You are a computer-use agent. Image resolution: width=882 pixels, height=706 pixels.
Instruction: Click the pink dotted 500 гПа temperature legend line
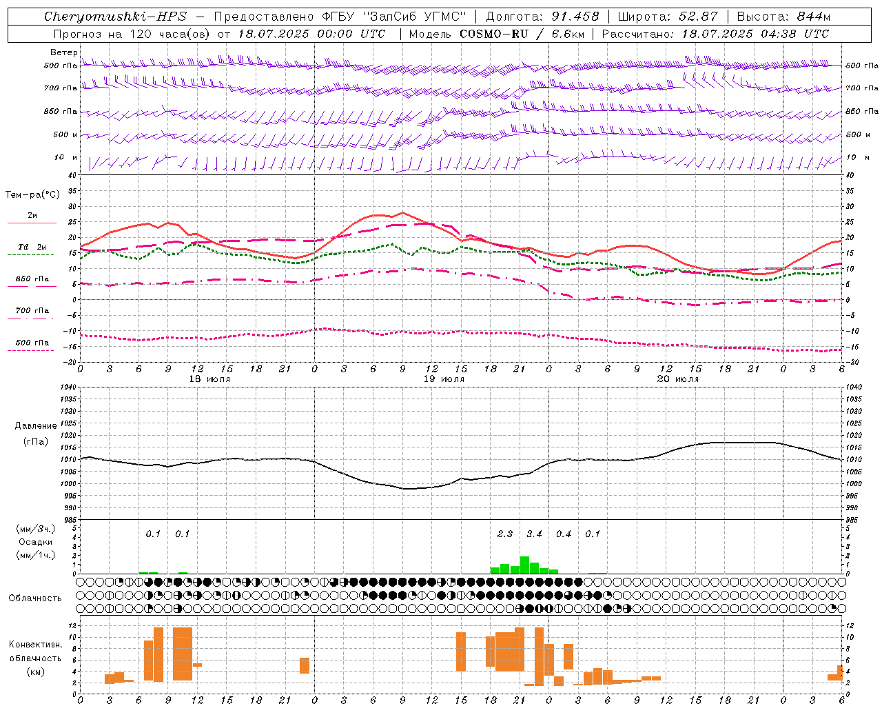pyautogui.click(x=31, y=351)
